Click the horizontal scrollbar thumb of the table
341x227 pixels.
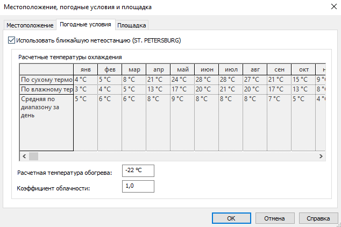click(34, 156)
